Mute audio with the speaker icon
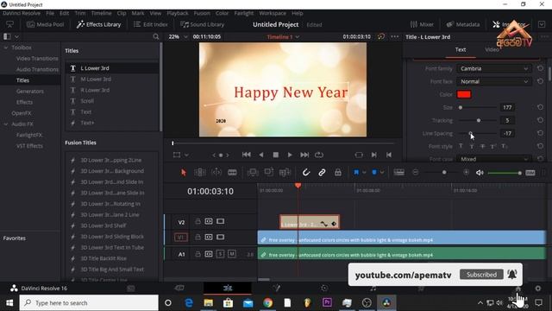552x311 pixels. point(480,173)
